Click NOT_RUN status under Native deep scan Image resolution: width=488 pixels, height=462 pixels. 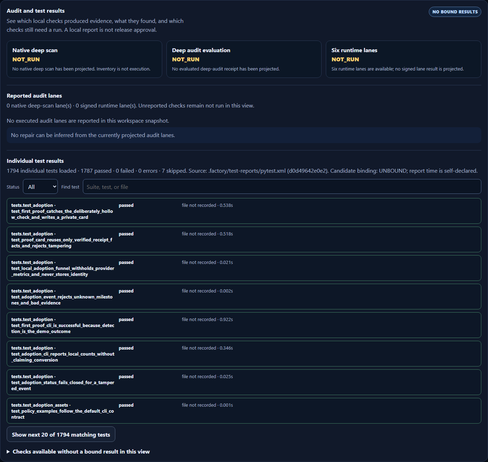click(26, 59)
